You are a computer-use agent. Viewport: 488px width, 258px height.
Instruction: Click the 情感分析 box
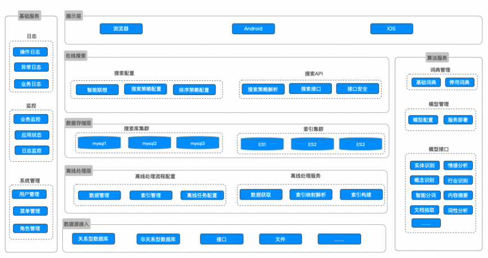point(458,165)
